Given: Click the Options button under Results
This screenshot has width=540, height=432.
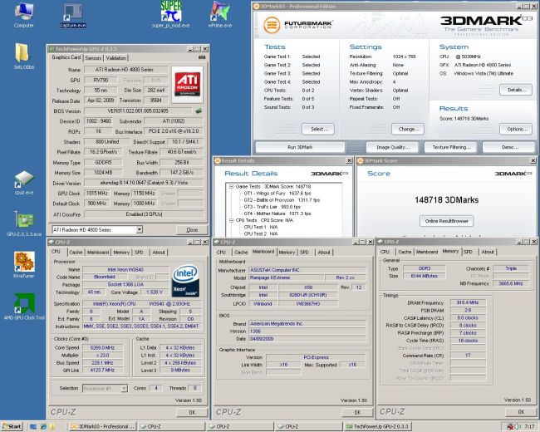Looking at the screenshot, I should coord(516,130).
